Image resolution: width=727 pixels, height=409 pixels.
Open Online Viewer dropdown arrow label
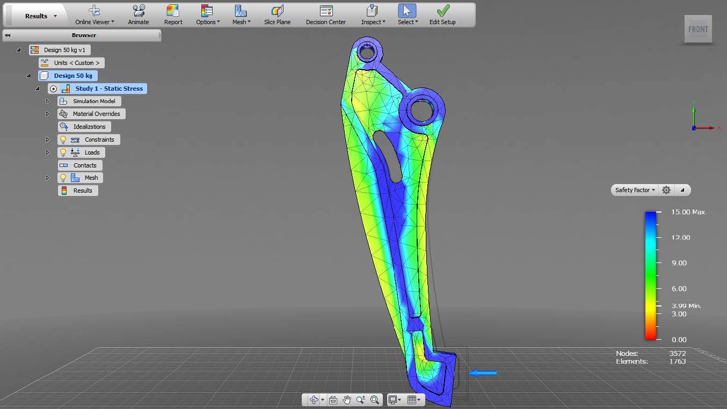94,22
